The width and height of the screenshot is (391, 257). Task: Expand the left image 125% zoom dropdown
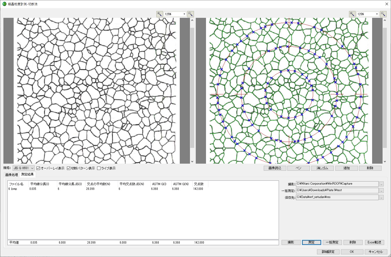pyautogui.click(x=184, y=14)
